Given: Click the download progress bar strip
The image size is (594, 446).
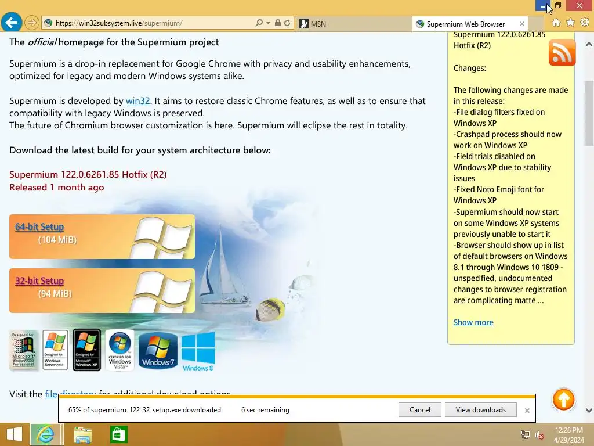Looking at the screenshot, I should [297, 397].
